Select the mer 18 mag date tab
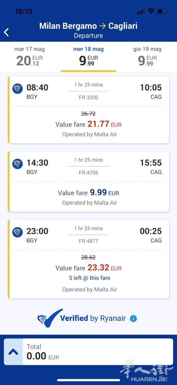The image size is (177, 385). pyautogui.click(x=88, y=57)
